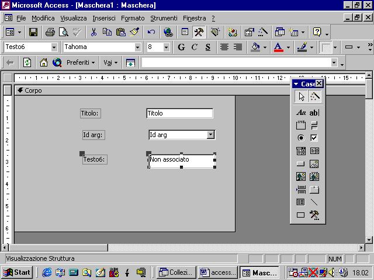374x280 pixels.
Task: Click the Print icon in toolbar
Action: click(x=50, y=32)
